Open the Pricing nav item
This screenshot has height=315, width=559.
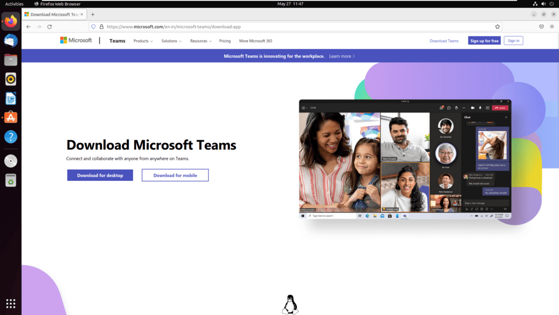pyautogui.click(x=225, y=41)
